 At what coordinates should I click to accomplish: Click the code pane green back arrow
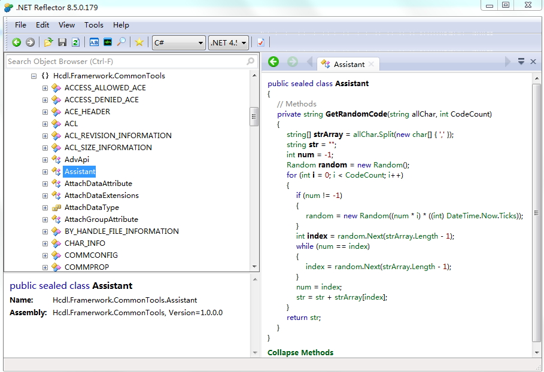273,62
